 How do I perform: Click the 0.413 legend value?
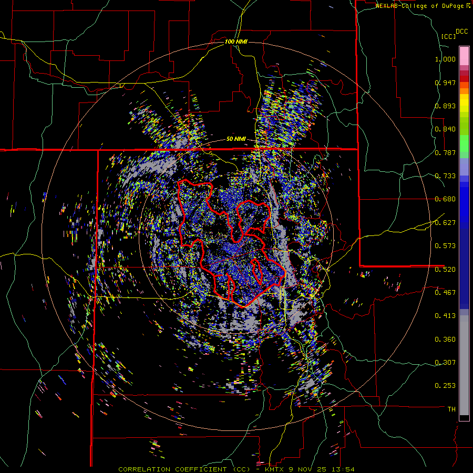pyautogui.click(x=445, y=316)
